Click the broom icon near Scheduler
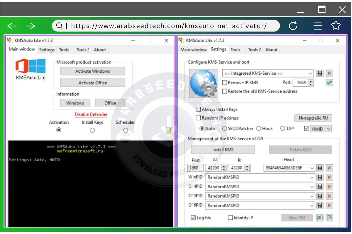 pyautogui.click(x=169, y=131)
